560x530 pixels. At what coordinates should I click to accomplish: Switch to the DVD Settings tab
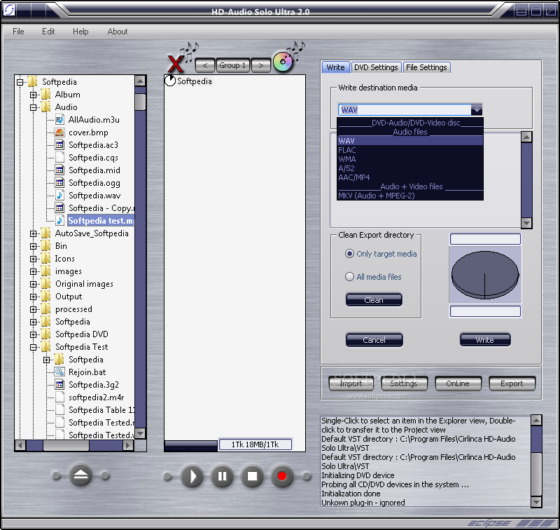point(376,67)
